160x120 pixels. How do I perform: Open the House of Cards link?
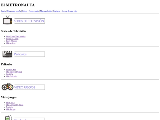12,39
